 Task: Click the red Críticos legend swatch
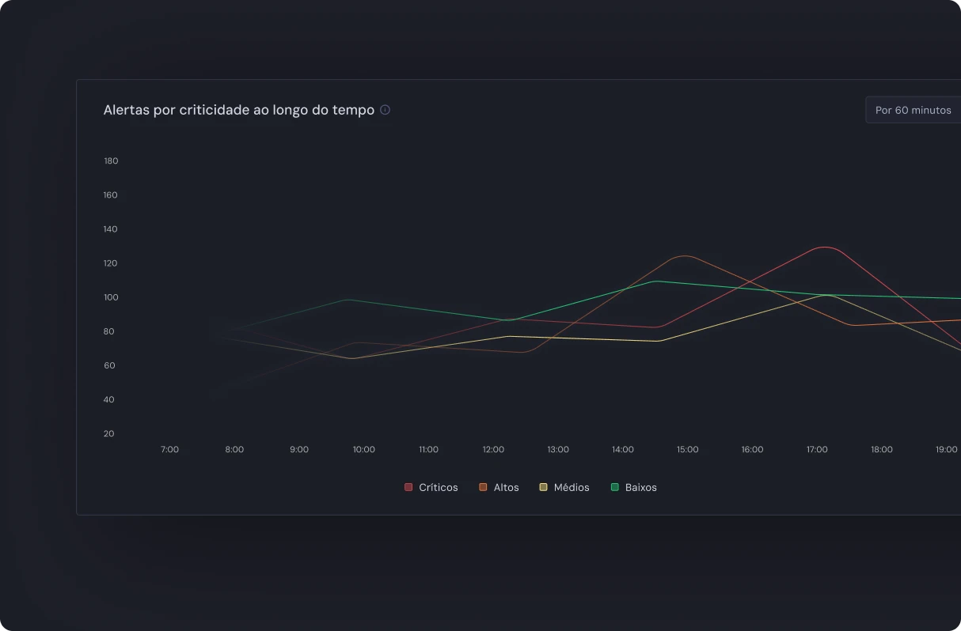408,487
